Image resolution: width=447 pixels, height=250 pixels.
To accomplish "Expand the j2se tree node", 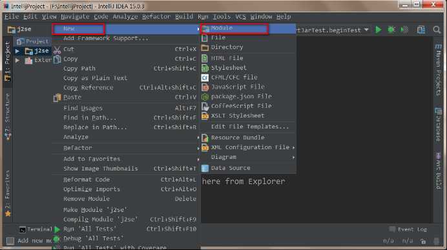I will tap(17, 51).
